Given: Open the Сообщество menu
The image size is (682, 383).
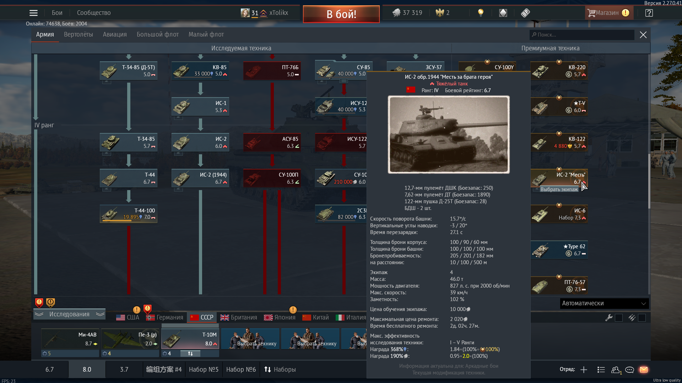Looking at the screenshot, I should [94, 13].
